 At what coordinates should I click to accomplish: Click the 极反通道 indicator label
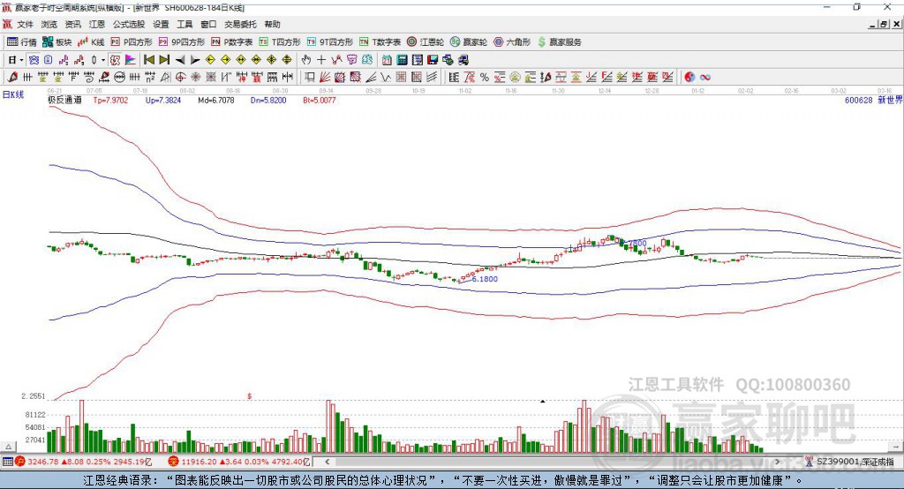tap(64, 101)
